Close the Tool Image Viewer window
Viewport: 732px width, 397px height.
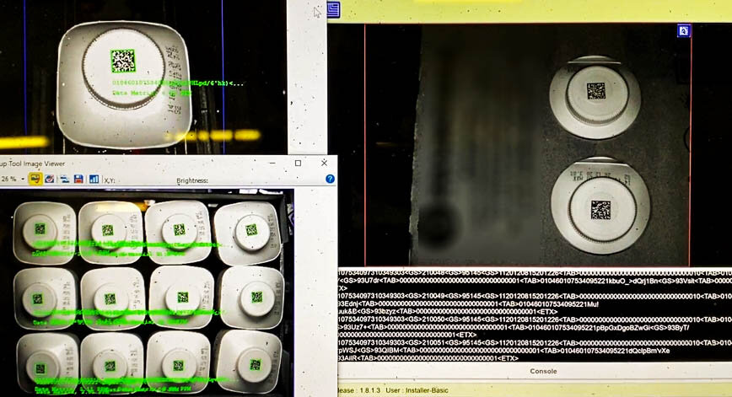pyautogui.click(x=324, y=163)
